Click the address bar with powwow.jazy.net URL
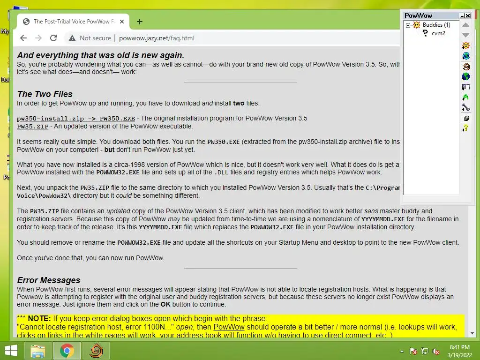The image size is (480, 360). click(157, 38)
